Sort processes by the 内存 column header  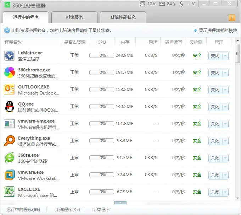125,42
